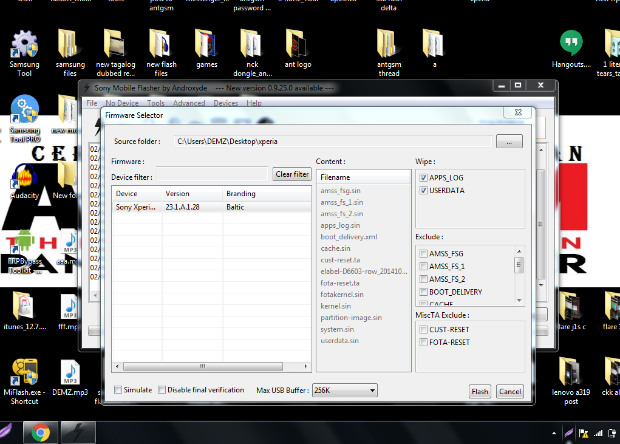Screen dimensions: 620x444
Task: Check BOOT_DELIVERY in Exclude list
Action: 423,292
